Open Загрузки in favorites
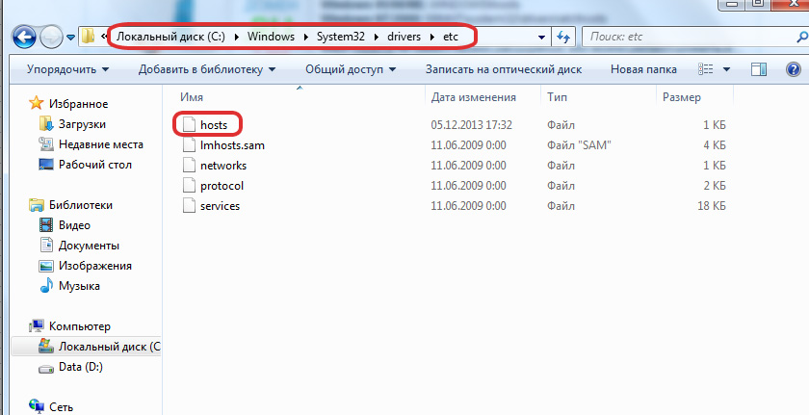Image resolution: width=809 pixels, height=415 pixels. pos(82,124)
